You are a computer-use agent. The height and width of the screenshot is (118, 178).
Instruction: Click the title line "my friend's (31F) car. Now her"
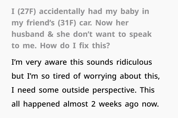(70, 23)
